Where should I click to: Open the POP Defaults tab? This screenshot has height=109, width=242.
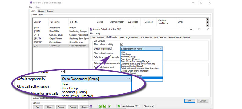point(160,37)
